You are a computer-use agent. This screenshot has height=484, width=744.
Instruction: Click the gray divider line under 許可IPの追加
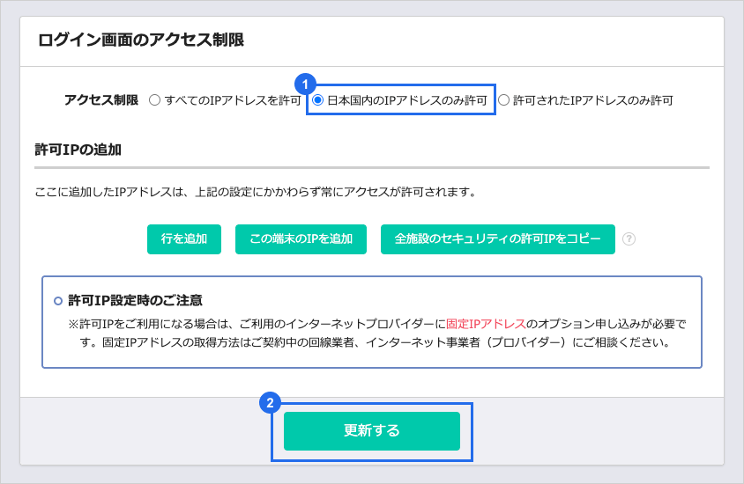click(371, 167)
